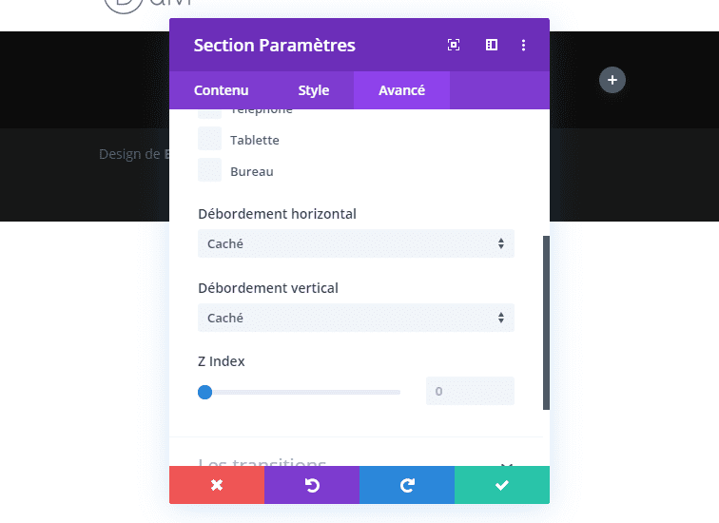Click the Z Index value input field

click(x=470, y=391)
